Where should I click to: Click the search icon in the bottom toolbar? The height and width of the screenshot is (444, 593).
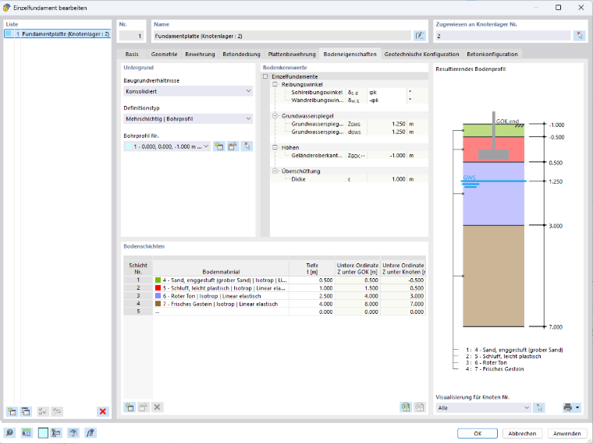tap(9, 432)
